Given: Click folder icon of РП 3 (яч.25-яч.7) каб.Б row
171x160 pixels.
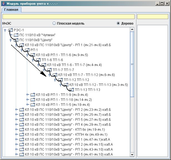Looking at the screenshot, I should click(22, 114).
